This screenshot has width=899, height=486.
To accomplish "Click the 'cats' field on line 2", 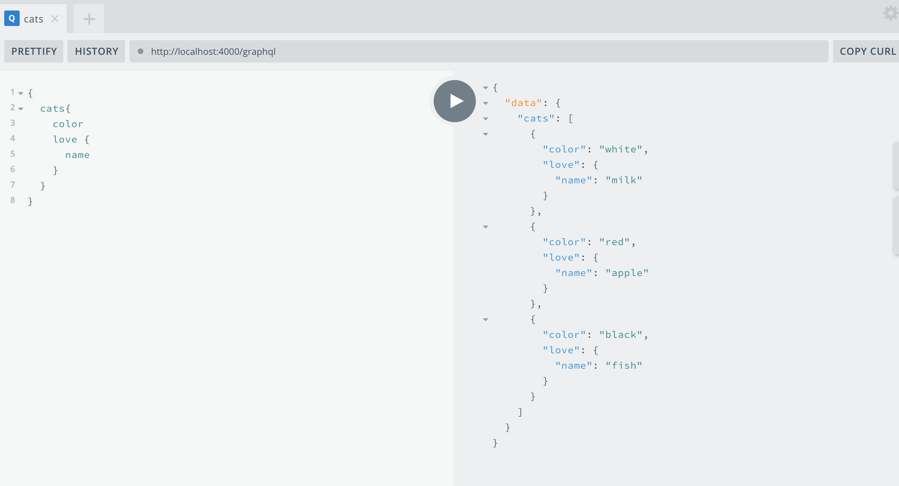I will pos(52,109).
